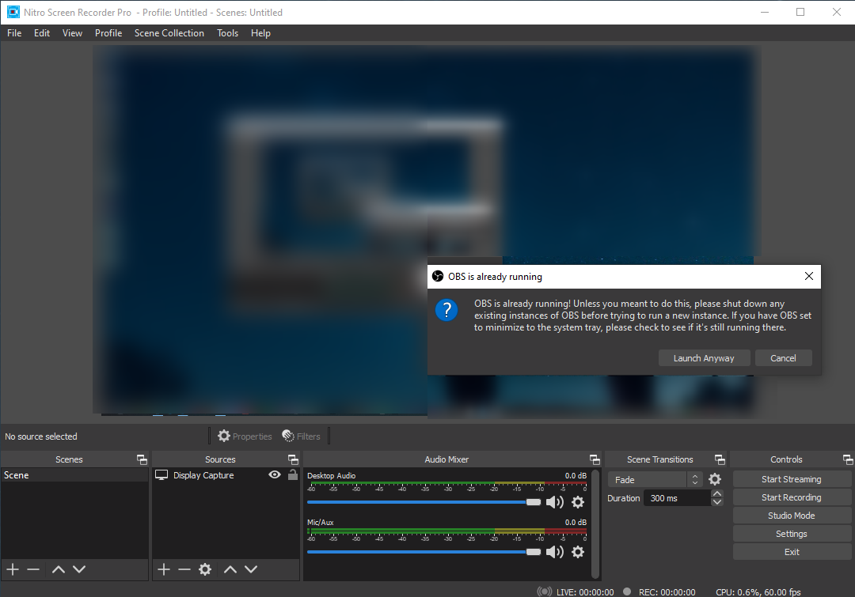Toggle lock on Display Capture source
The image size is (855, 597).
tap(293, 474)
